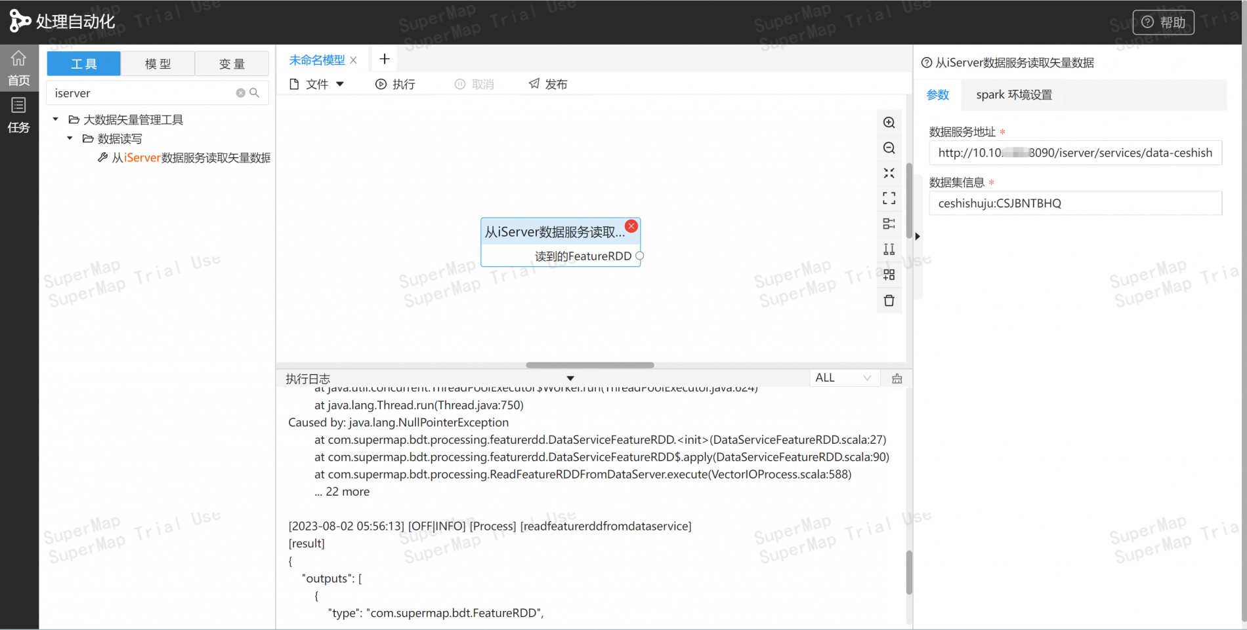
Task: Remove the node with red X
Action: click(631, 226)
